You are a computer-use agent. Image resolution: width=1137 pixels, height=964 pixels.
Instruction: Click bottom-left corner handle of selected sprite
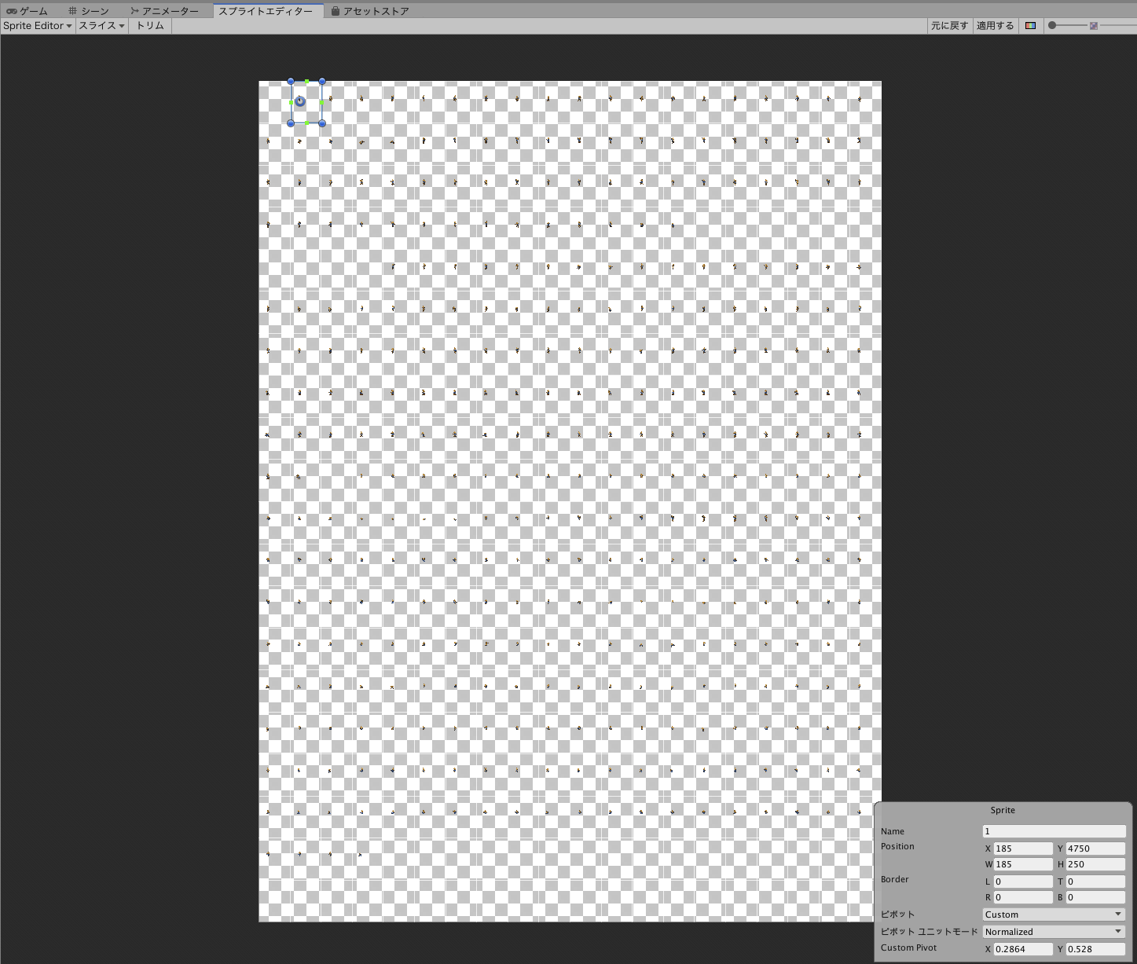tap(291, 123)
